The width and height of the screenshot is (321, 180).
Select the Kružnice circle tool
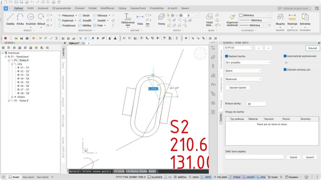point(30,19)
